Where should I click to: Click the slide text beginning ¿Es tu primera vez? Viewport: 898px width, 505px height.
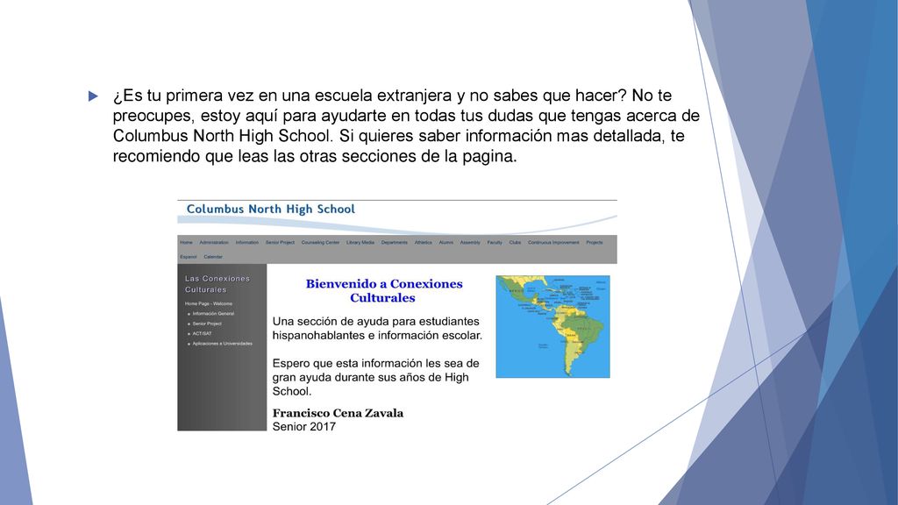pyautogui.click(x=405, y=125)
